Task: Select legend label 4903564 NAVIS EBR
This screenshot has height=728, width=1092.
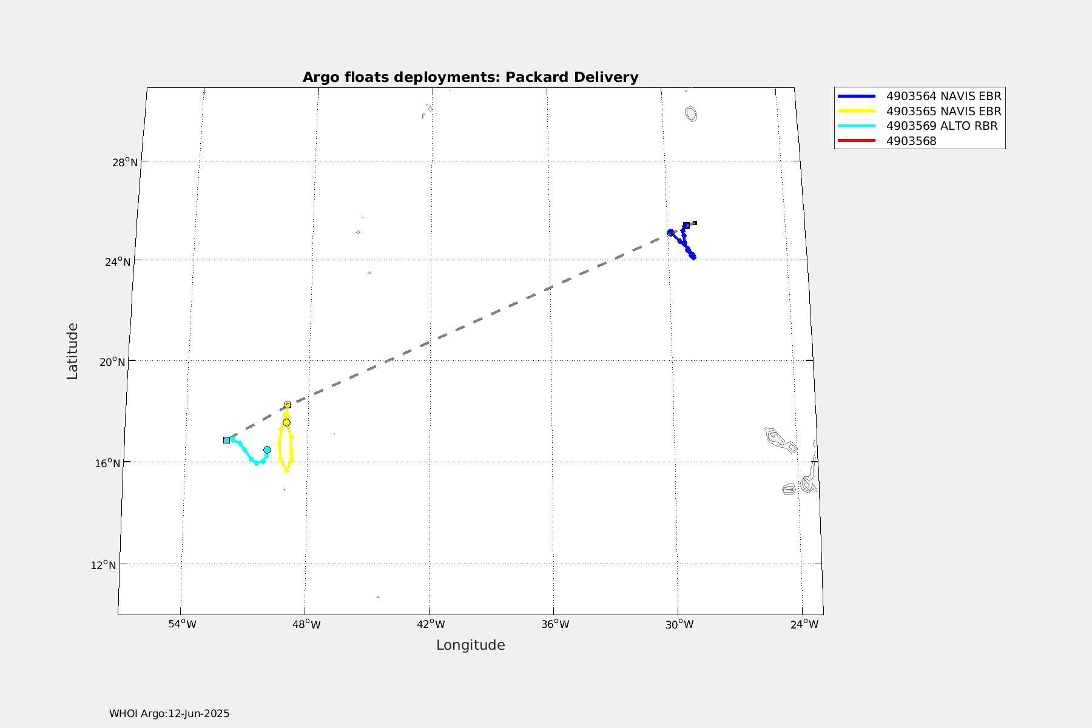Action: pos(943,96)
